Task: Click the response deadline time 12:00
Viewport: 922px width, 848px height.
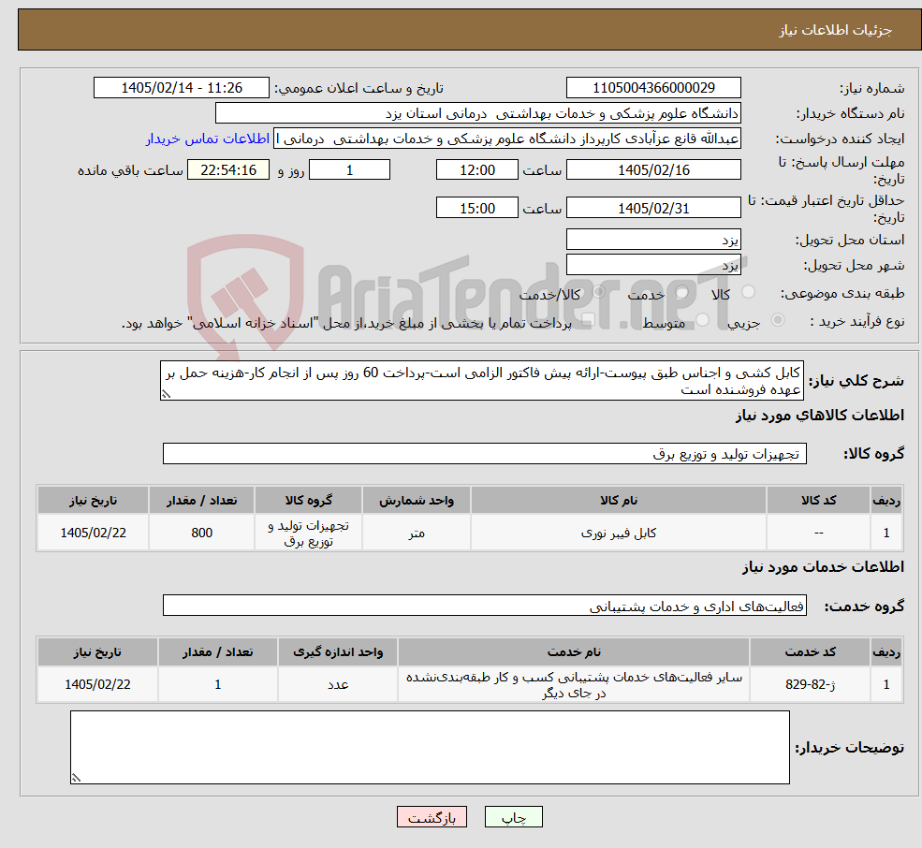Action: [x=476, y=170]
